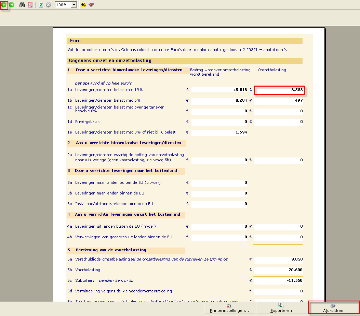Click into the 100% zoom field
360x316 pixels.
click(63, 4)
